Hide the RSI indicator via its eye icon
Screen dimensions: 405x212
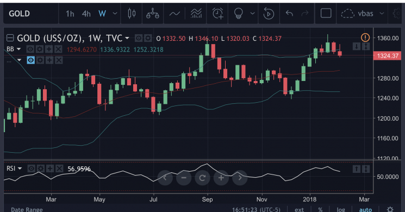click(x=31, y=169)
